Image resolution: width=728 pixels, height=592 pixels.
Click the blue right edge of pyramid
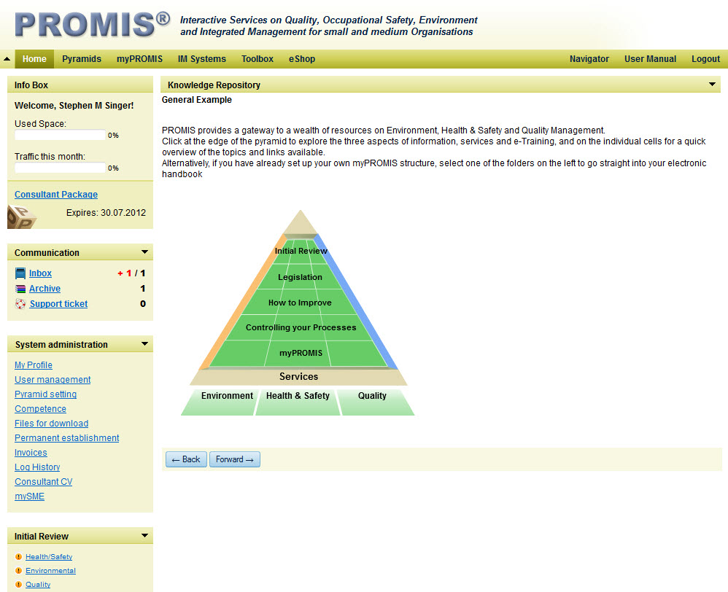coord(357,302)
